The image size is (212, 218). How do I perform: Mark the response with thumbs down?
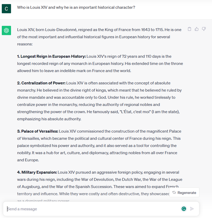click(x=204, y=29)
